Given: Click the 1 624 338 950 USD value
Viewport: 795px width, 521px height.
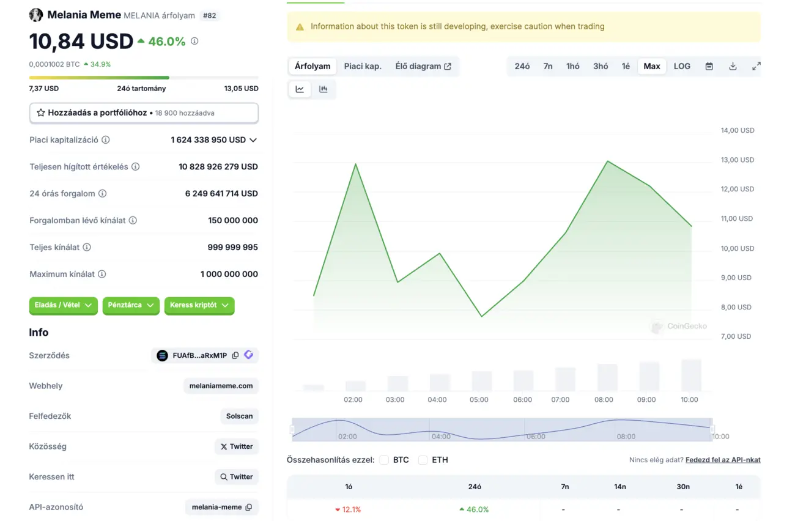Looking at the screenshot, I should (209, 140).
